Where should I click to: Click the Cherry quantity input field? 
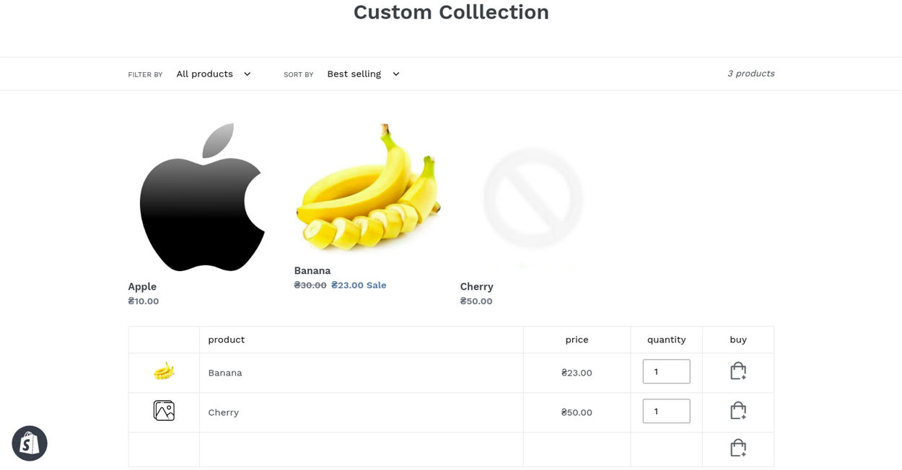[x=666, y=411]
